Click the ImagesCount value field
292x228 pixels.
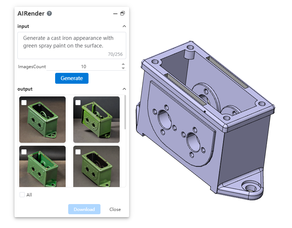pyautogui.click(x=84, y=67)
